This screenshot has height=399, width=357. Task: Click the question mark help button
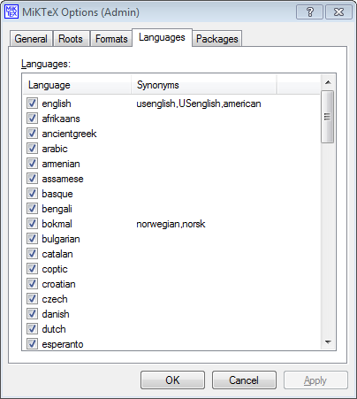coord(309,12)
